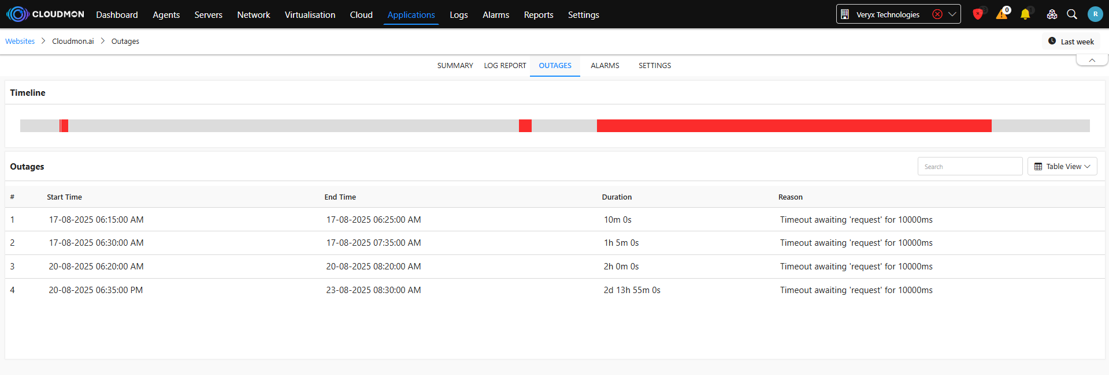Click the stacked cubes icon in header

(x=1052, y=14)
